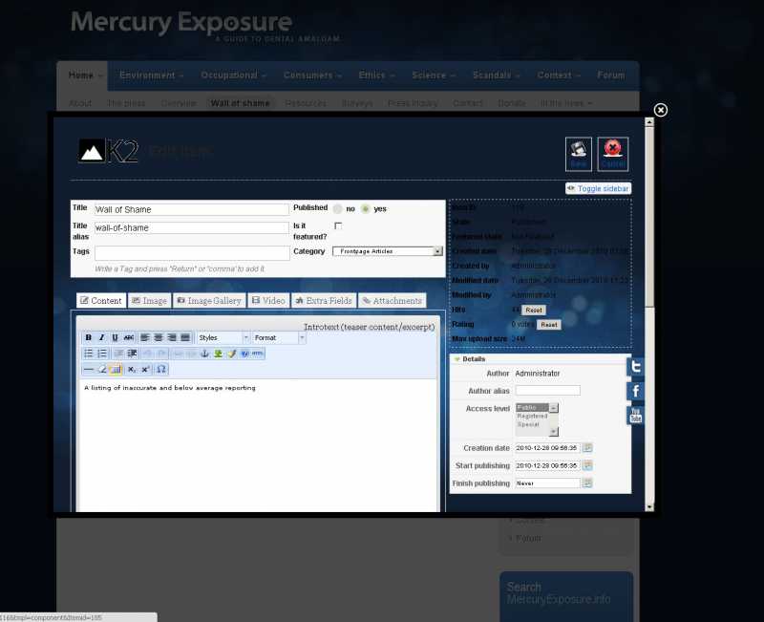Apply superscript formatting
Screen dimensions: 764x622
coord(145,369)
